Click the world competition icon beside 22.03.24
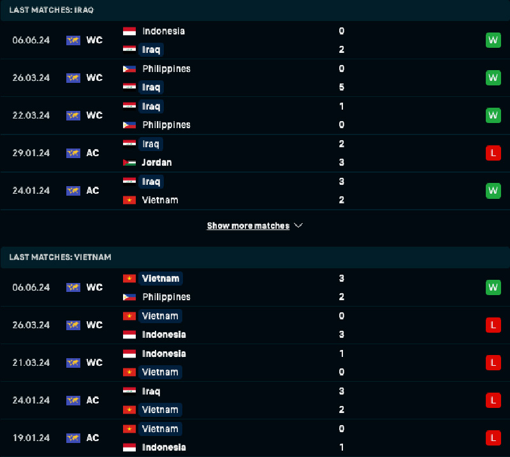The height and width of the screenshot is (457, 510). [x=73, y=115]
